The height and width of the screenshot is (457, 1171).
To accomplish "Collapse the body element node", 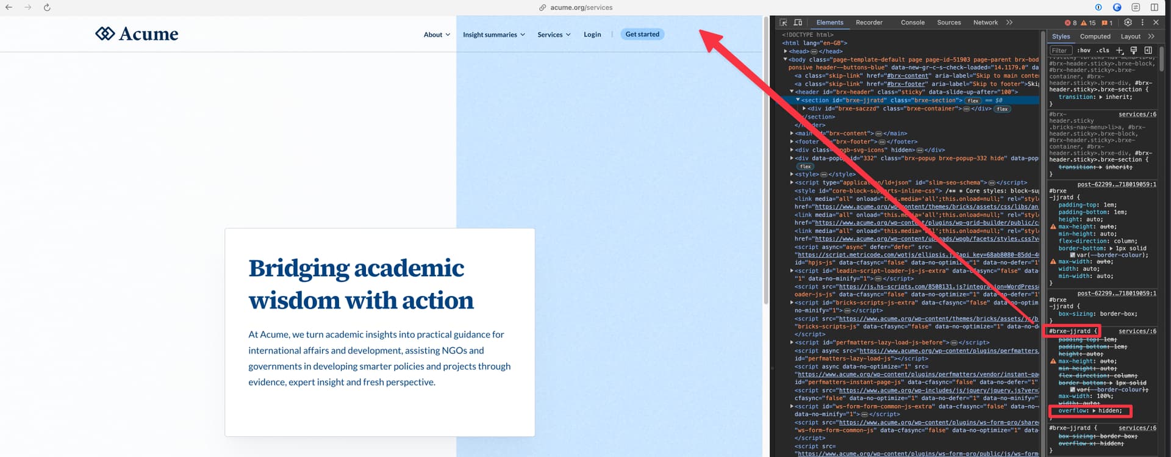I will 786,60.
